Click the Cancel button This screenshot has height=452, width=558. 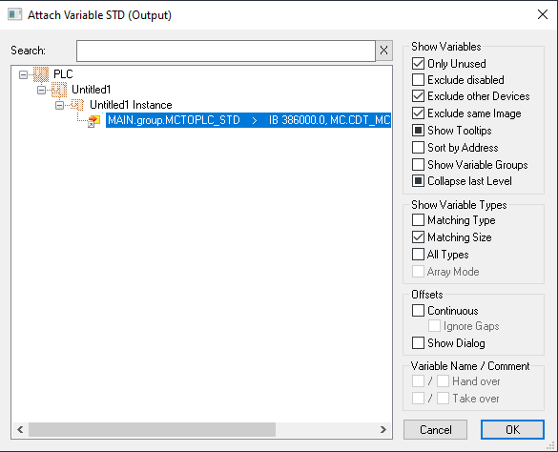pyautogui.click(x=435, y=429)
